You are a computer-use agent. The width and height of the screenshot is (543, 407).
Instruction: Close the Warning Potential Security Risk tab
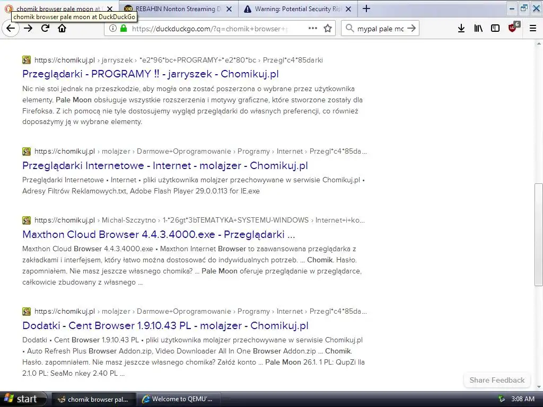click(348, 9)
